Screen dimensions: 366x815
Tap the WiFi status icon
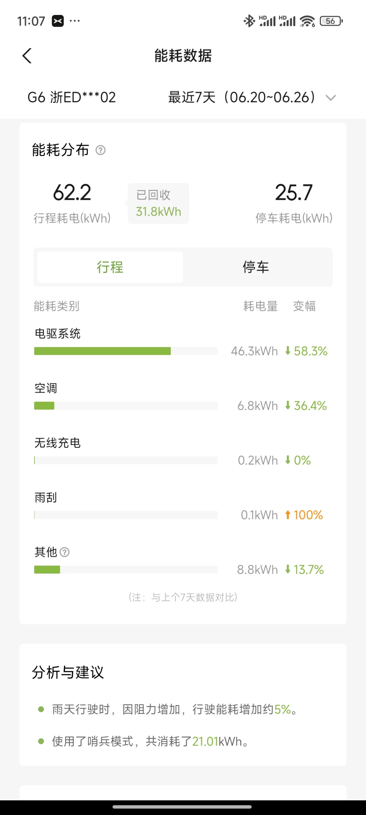tap(307, 21)
